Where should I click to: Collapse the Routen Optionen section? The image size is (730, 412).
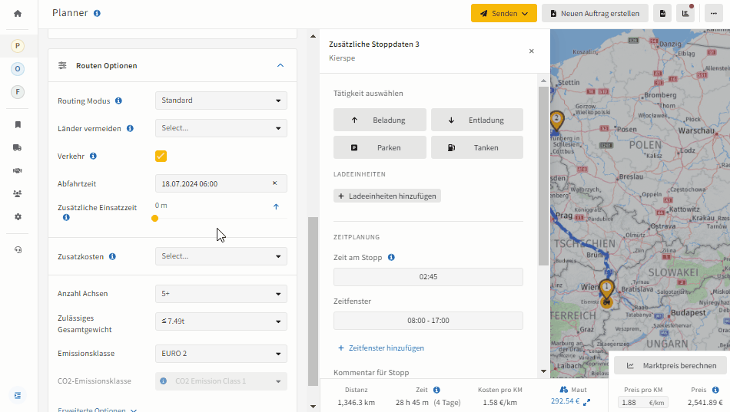tap(280, 65)
